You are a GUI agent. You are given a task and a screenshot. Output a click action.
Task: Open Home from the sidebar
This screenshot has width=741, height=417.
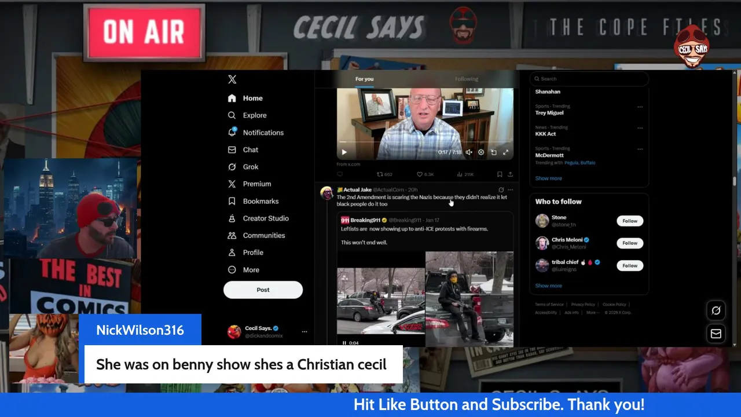point(245,98)
